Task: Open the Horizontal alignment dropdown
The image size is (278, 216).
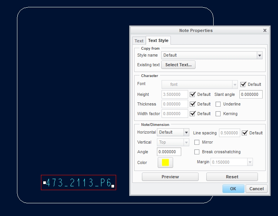Action: pos(186,132)
